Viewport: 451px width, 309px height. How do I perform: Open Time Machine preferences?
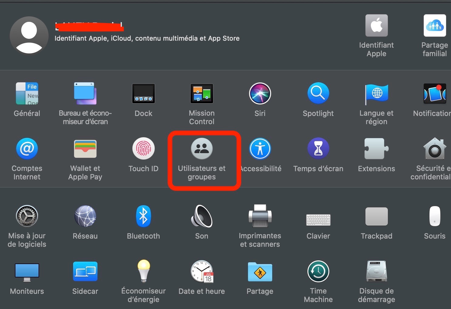click(318, 271)
